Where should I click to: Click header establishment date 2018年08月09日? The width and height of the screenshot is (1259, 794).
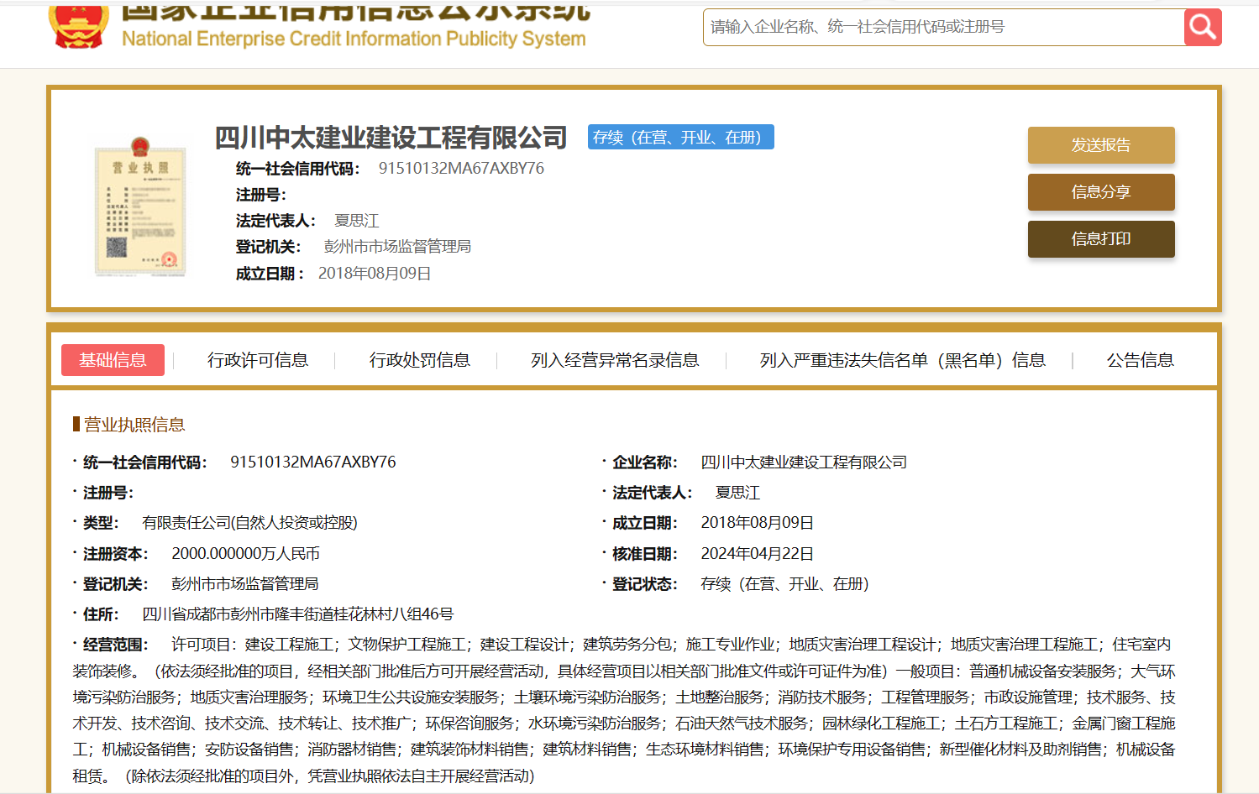click(x=375, y=274)
